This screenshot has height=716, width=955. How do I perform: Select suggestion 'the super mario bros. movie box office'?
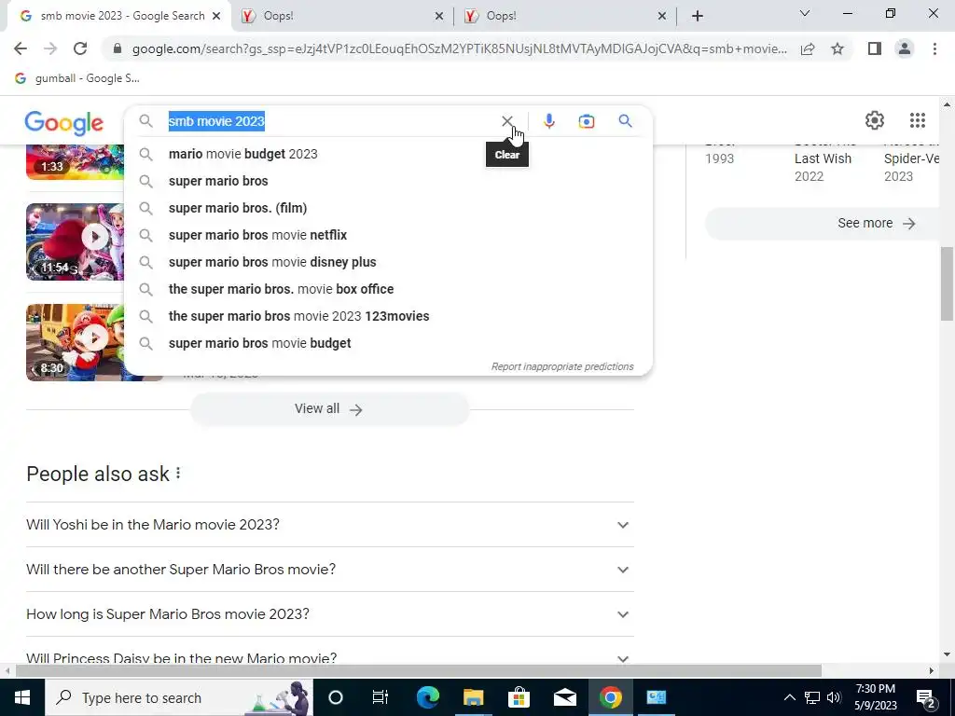pos(388,289)
